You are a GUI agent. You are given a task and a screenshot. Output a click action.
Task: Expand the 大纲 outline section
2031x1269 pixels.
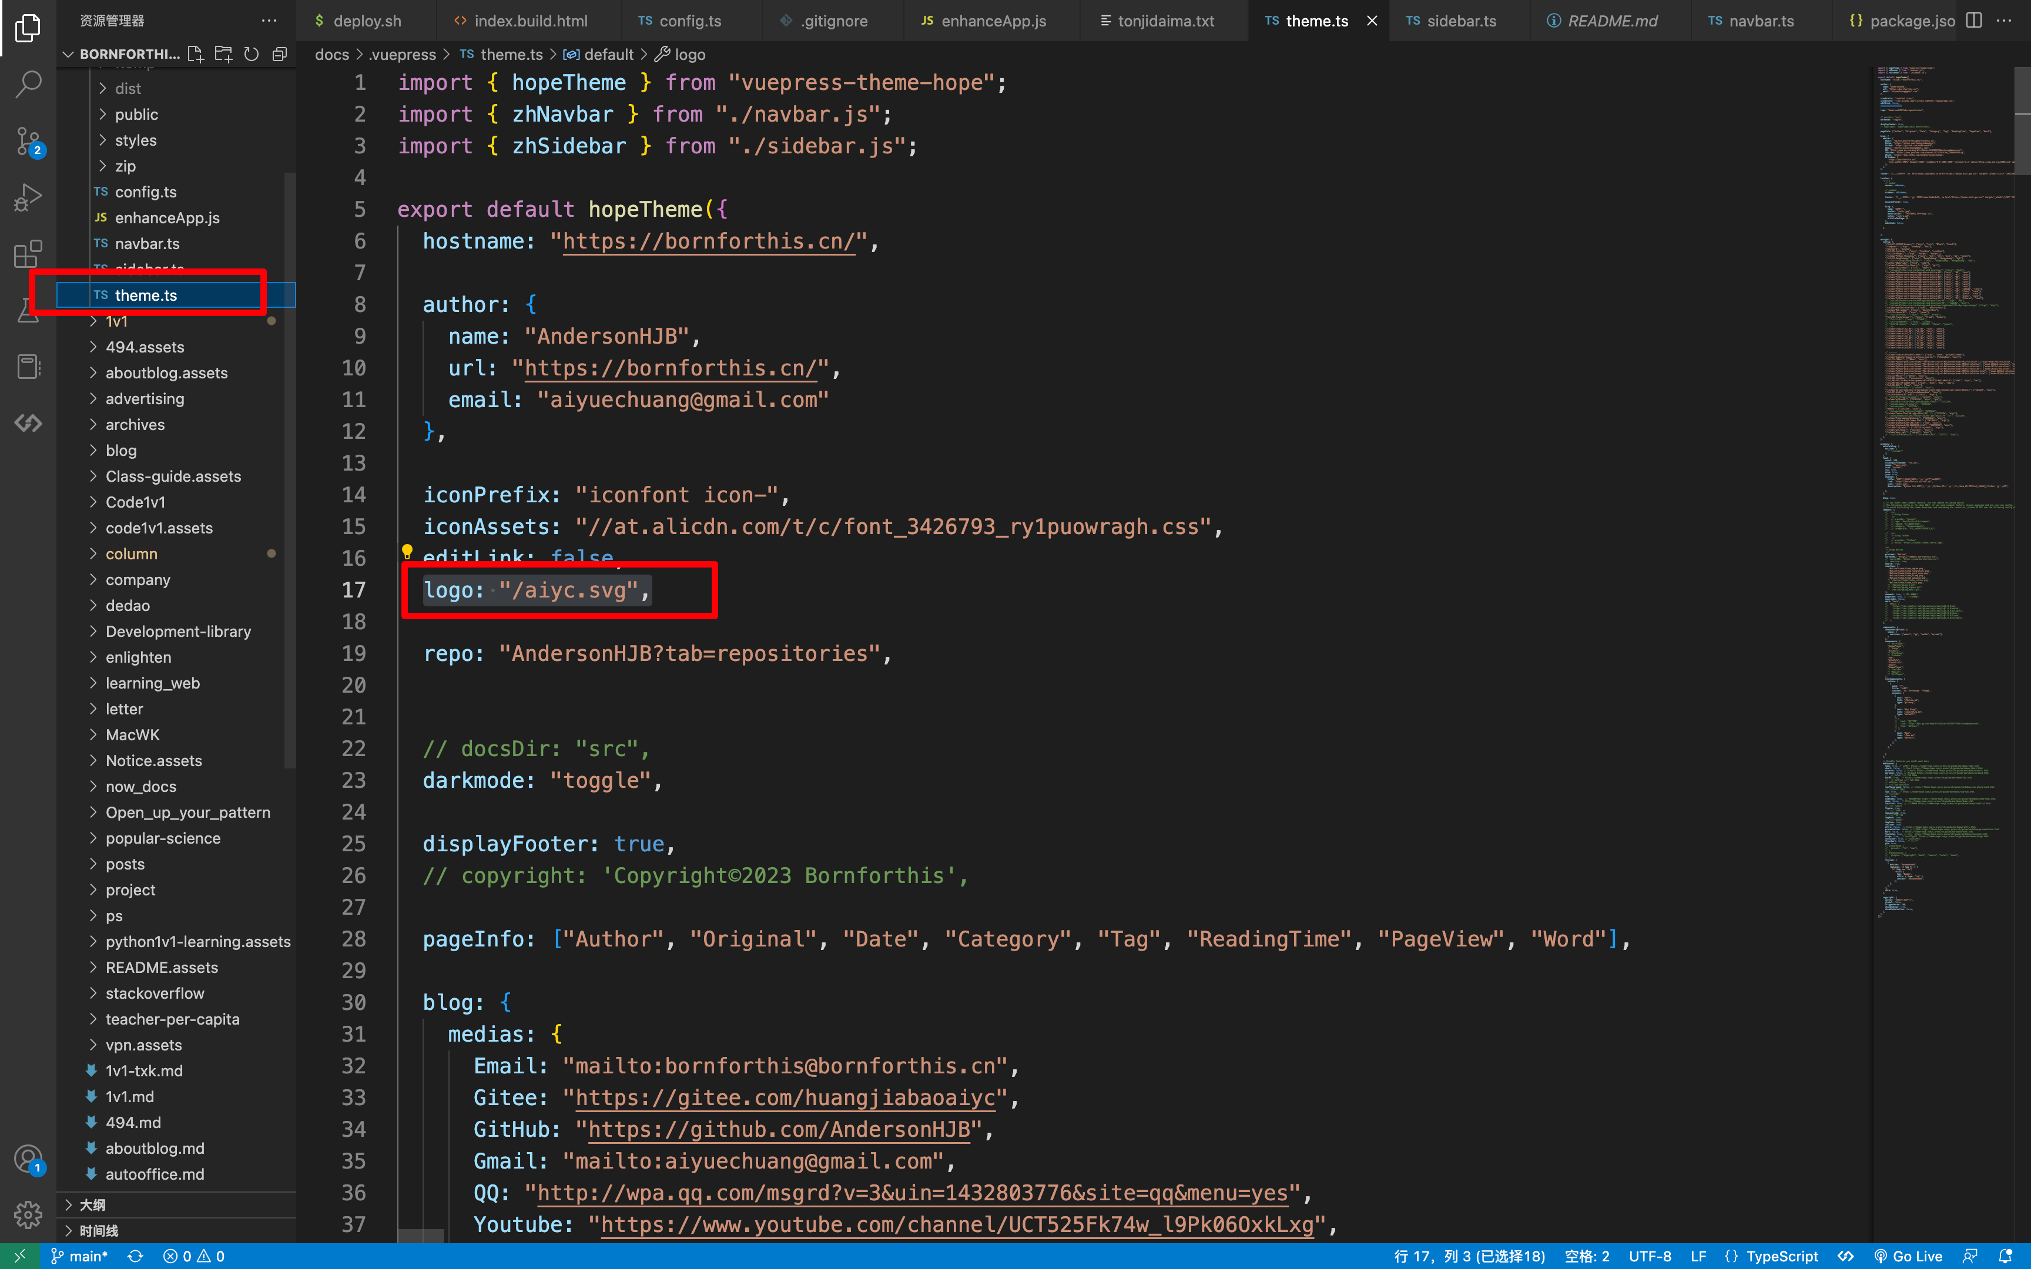coord(176,1204)
